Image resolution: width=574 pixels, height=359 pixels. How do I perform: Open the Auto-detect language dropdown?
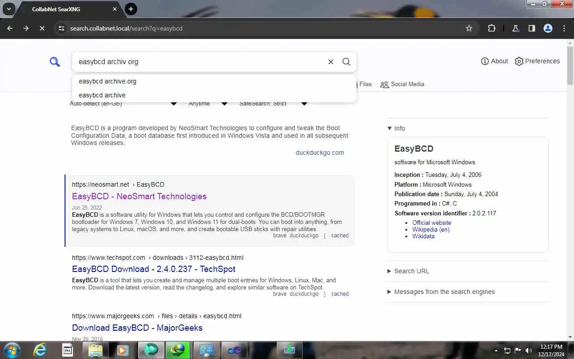pyautogui.click(x=123, y=104)
